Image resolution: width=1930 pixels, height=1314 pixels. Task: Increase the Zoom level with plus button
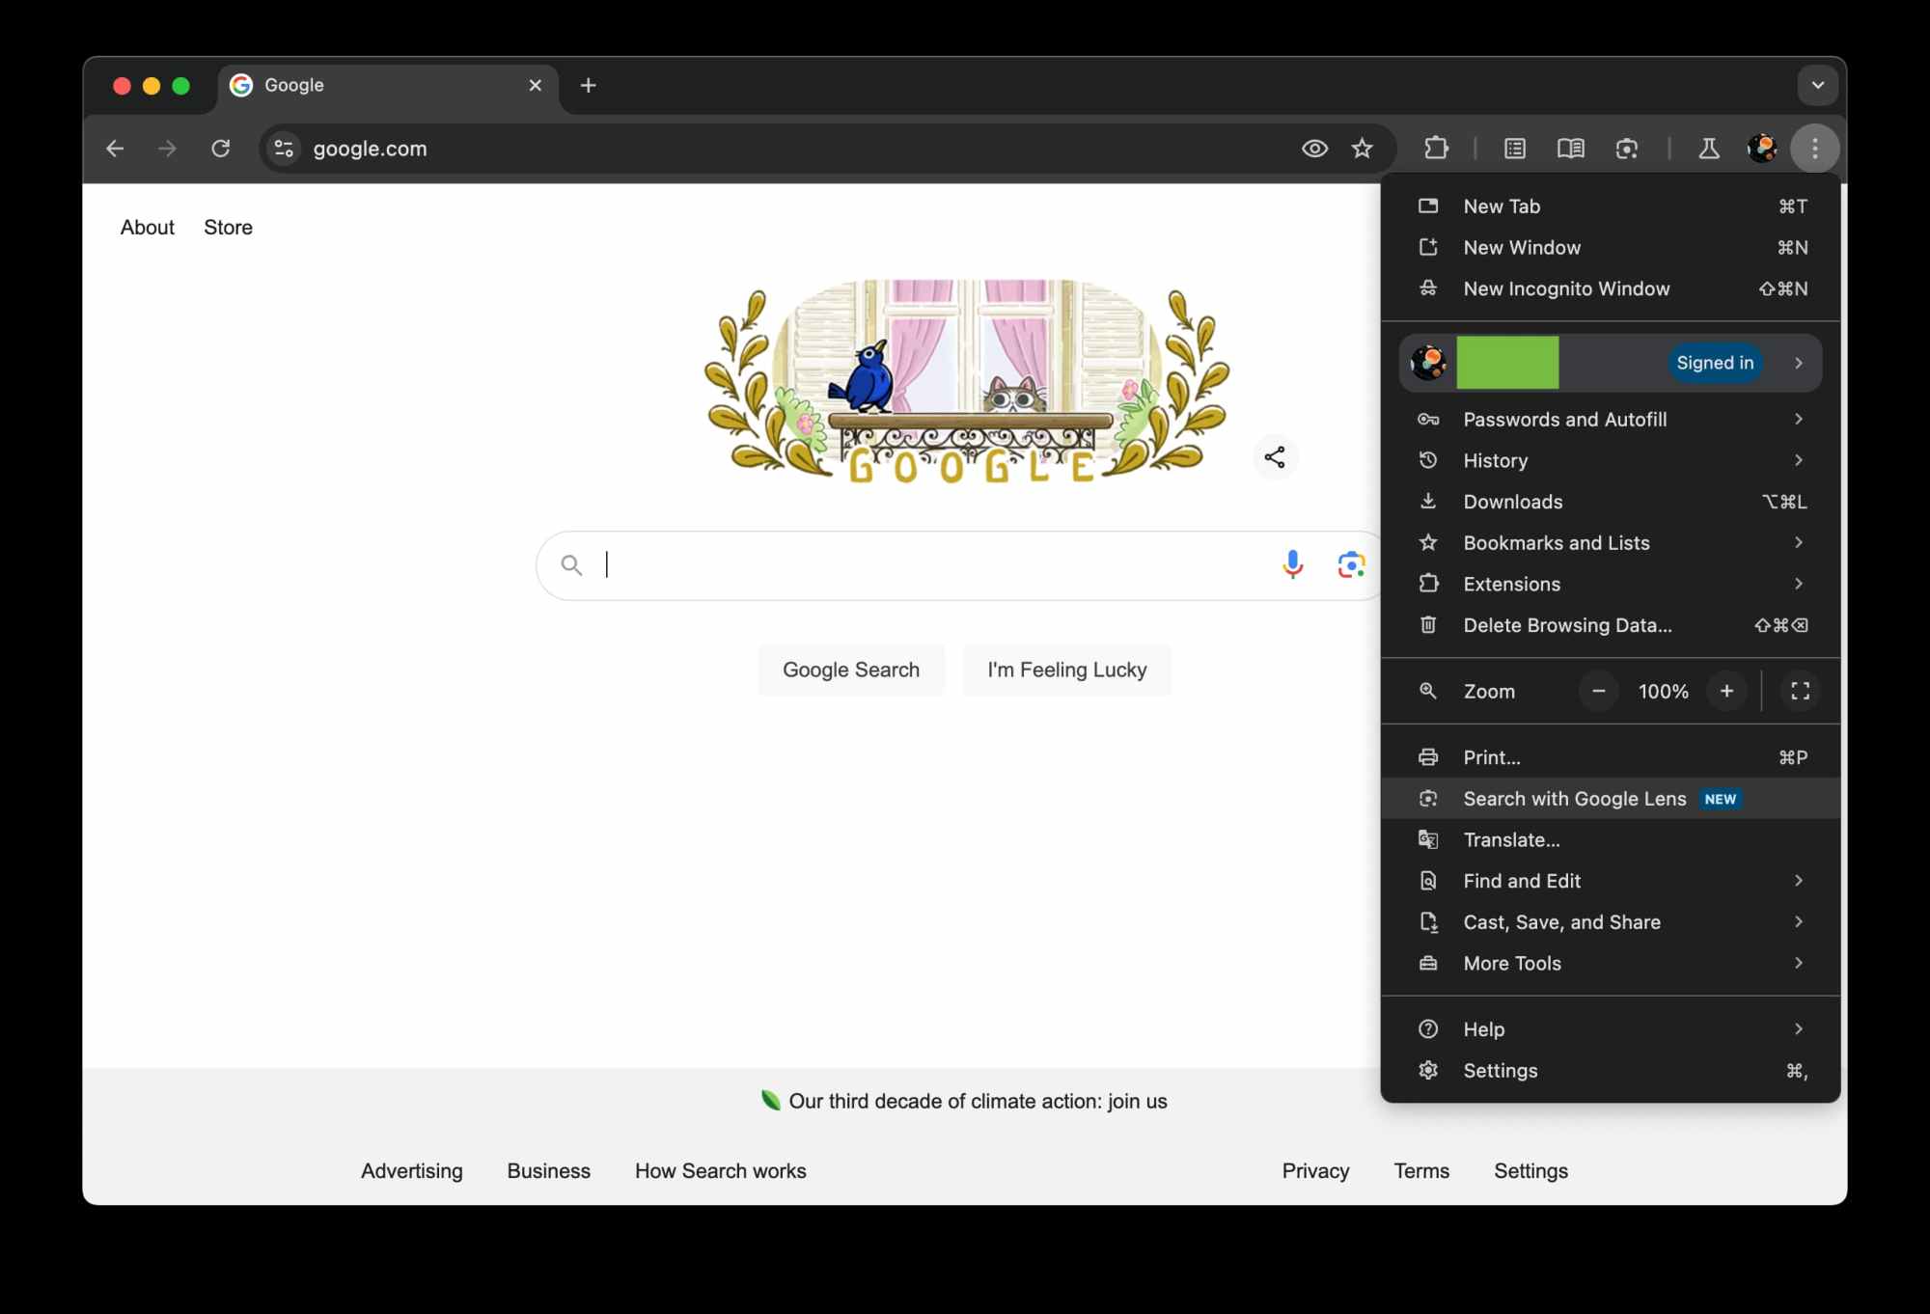click(x=1726, y=691)
